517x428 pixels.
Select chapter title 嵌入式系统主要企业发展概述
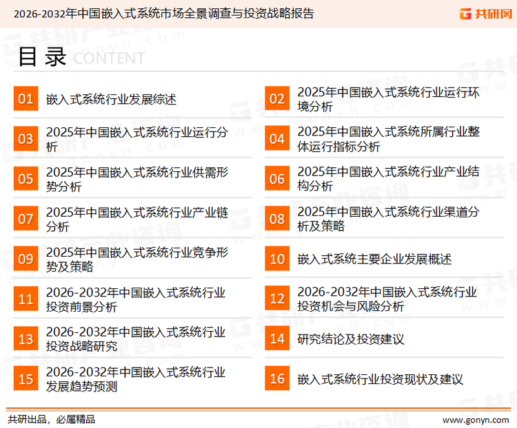(x=374, y=259)
